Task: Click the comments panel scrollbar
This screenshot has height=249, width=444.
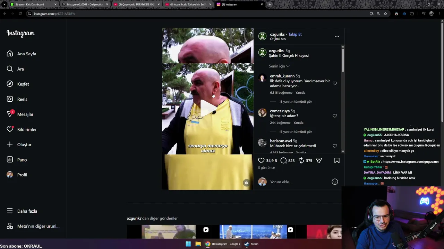Action: [x=343, y=61]
